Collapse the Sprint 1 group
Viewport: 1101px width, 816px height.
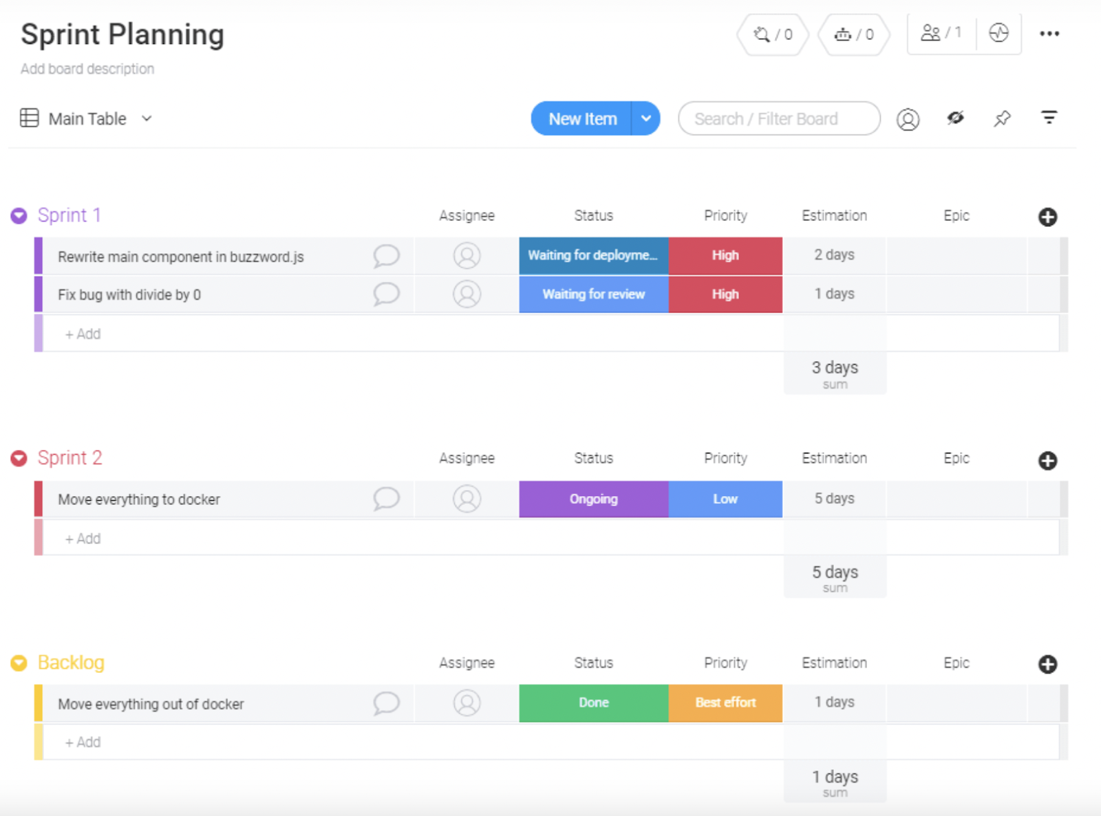click(x=19, y=215)
